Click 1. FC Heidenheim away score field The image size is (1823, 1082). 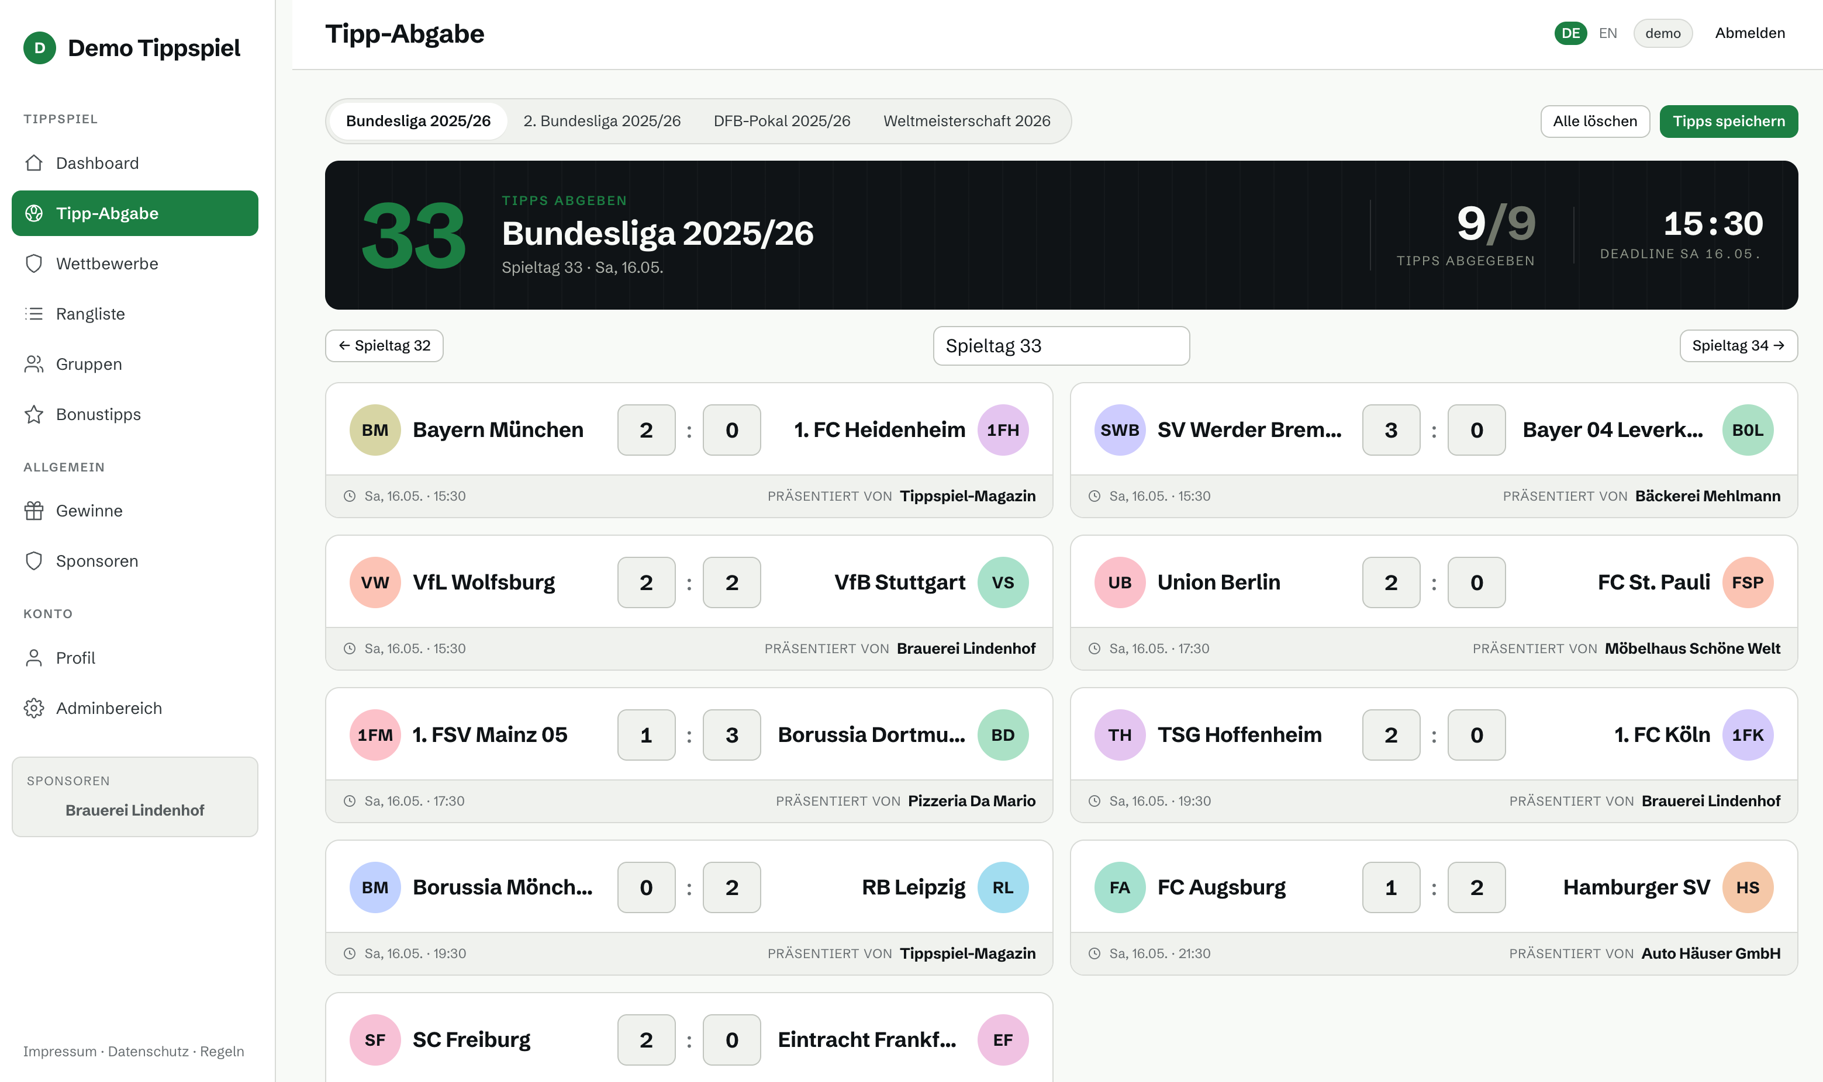pyautogui.click(x=731, y=430)
